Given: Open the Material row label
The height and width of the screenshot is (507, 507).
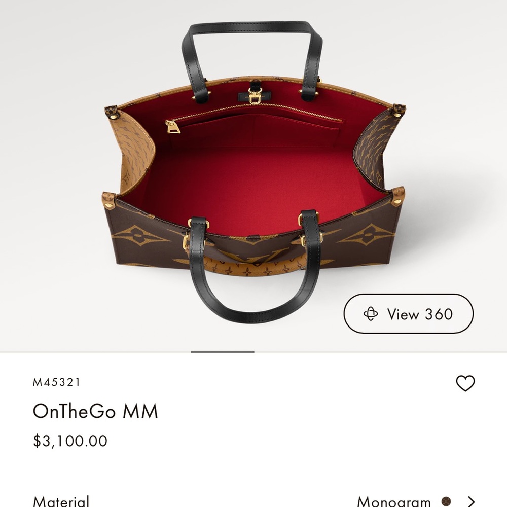Looking at the screenshot, I should tap(61, 501).
